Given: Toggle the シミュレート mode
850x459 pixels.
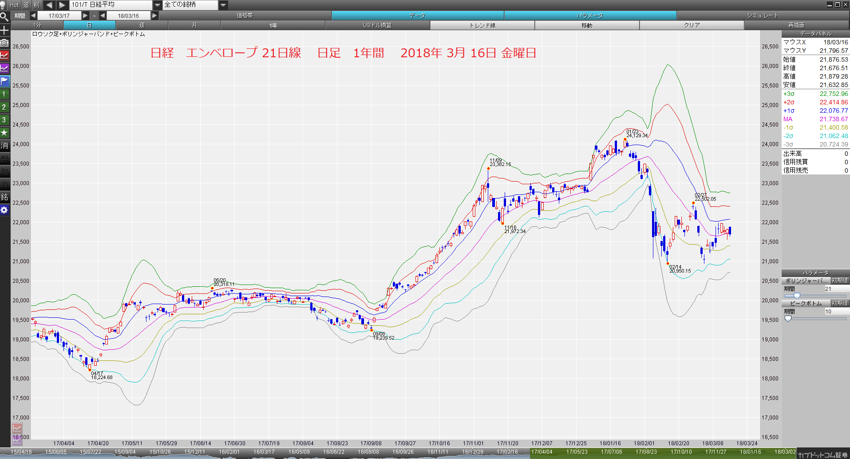Looking at the screenshot, I should point(763,16).
